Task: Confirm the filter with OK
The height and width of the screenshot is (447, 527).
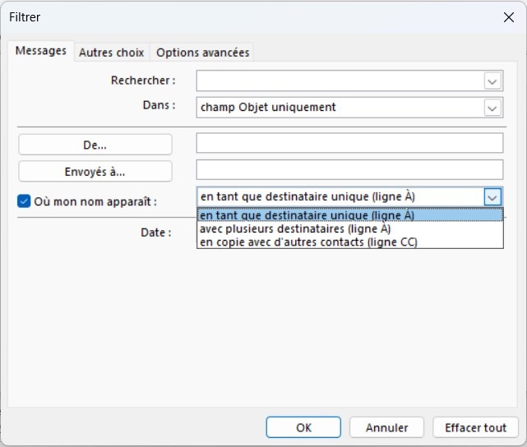Action: pos(303,427)
